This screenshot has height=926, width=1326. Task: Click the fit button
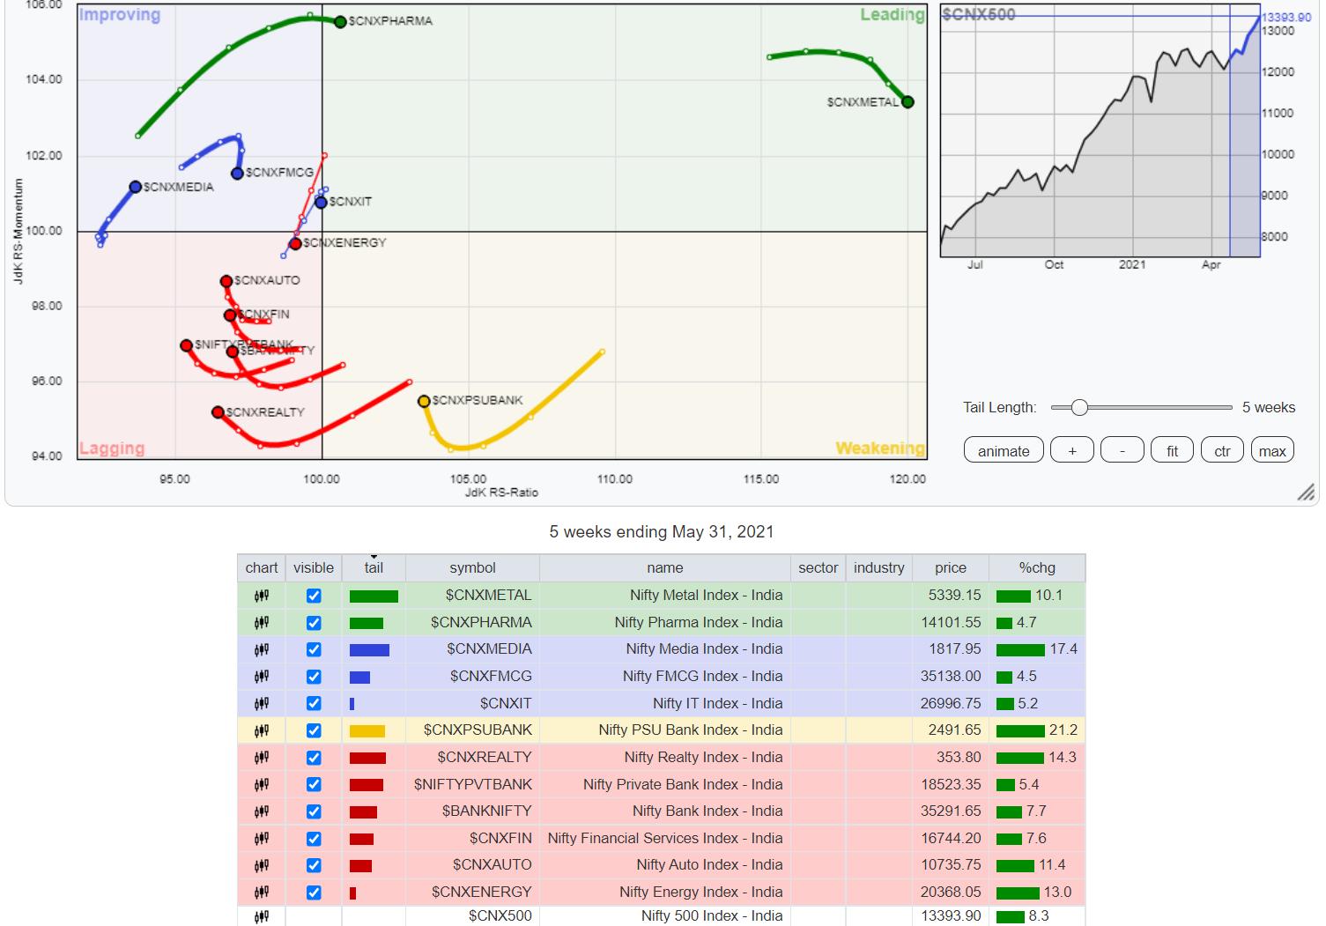pyautogui.click(x=1172, y=451)
